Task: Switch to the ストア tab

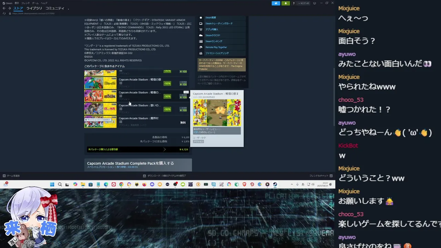Action: click(x=18, y=8)
